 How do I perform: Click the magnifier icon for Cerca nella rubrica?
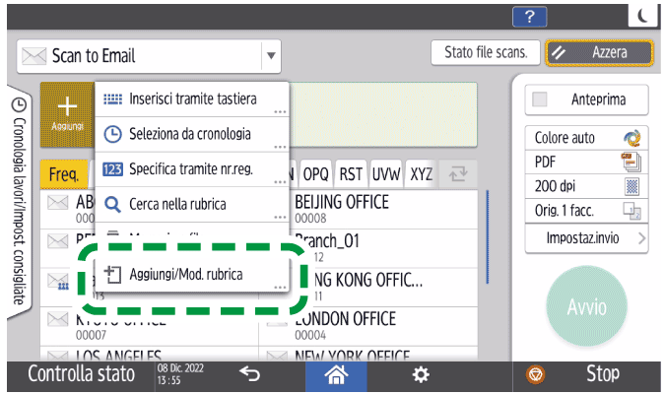click(112, 205)
